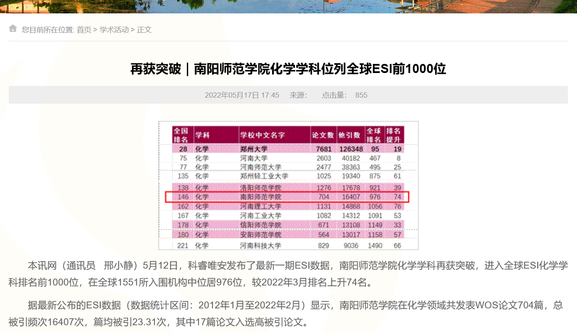Click the home icon in the breadcrumb

tap(13, 29)
